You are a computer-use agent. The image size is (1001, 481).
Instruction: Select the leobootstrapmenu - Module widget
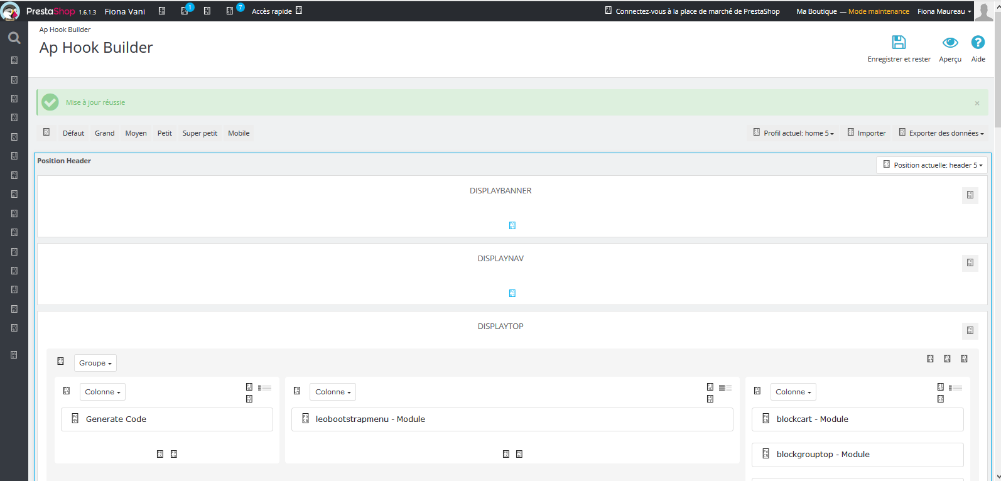pyautogui.click(x=512, y=419)
